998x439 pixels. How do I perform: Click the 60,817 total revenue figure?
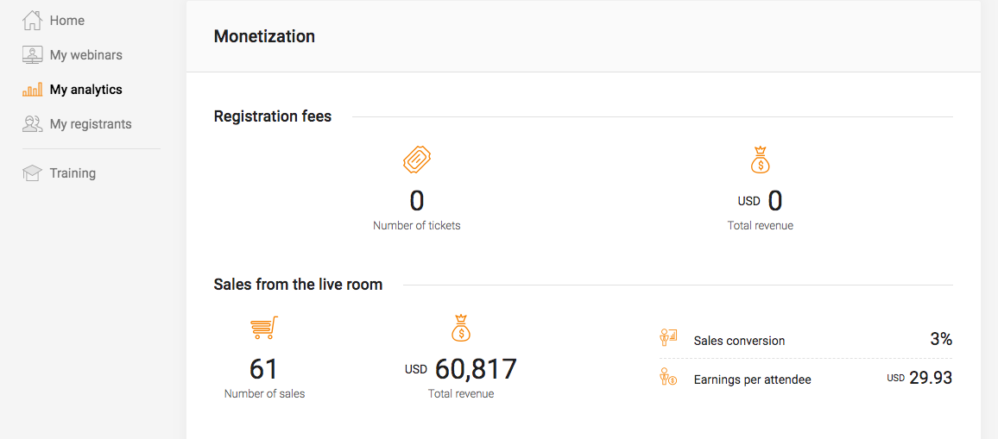click(x=476, y=369)
